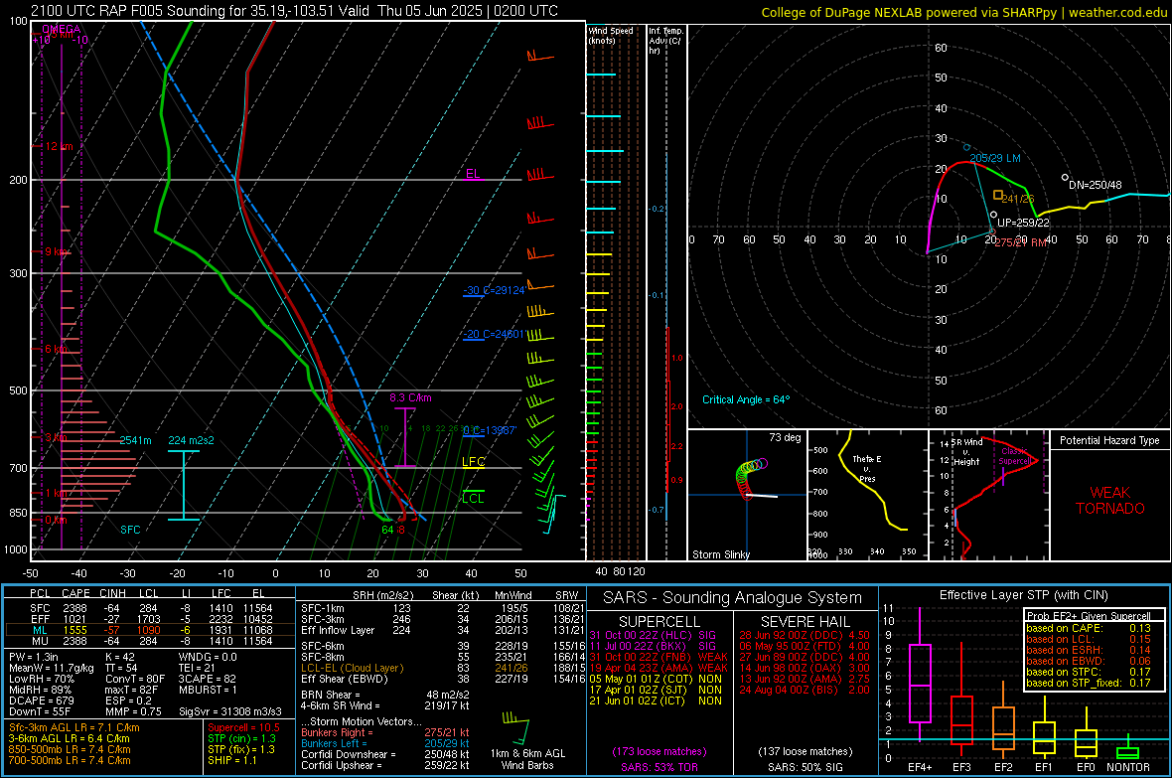The image size is (1172, 778).
Task: Click Sfc-3km AGL LR = 7.1 C/km
Action: click(x=74, y=728)
